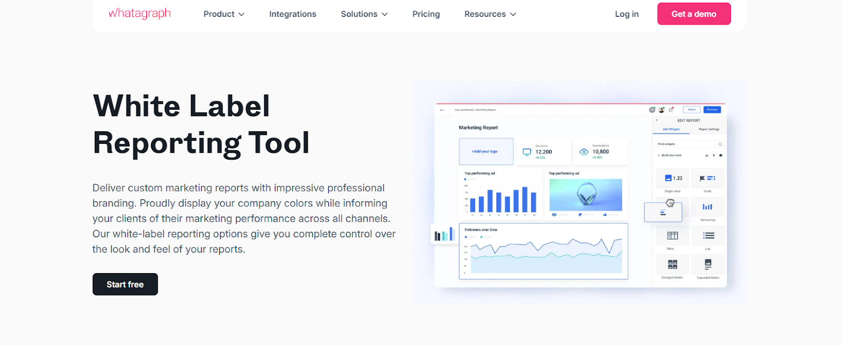Click the floating bar chart thumbnail left of the report
The width and height of the screenshot is (842, 345).
click(444, 234)
